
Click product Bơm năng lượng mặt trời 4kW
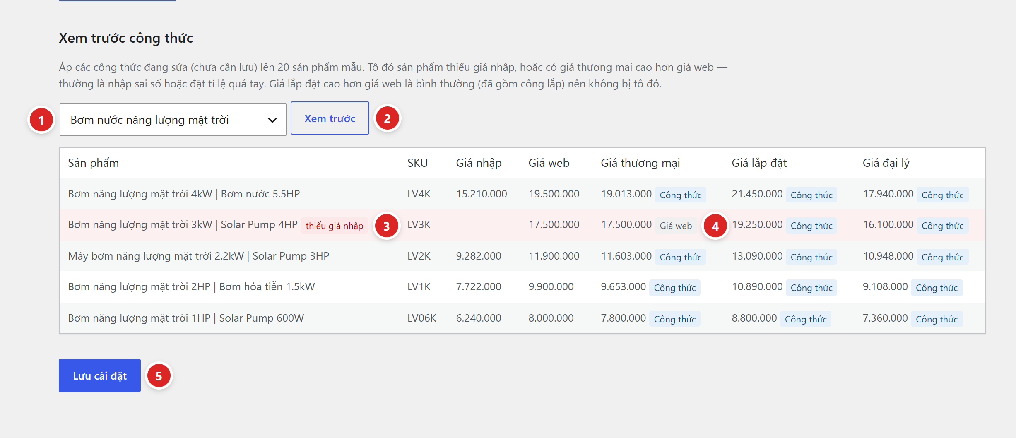point(184,194)
